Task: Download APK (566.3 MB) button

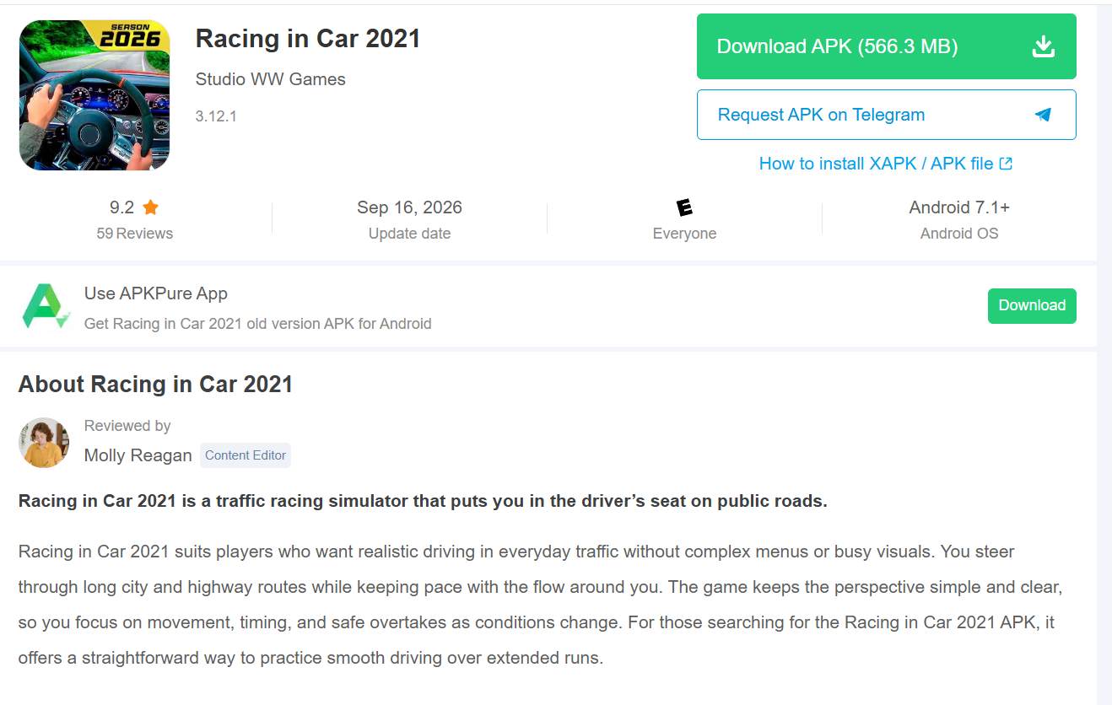Action: point(887,46)
